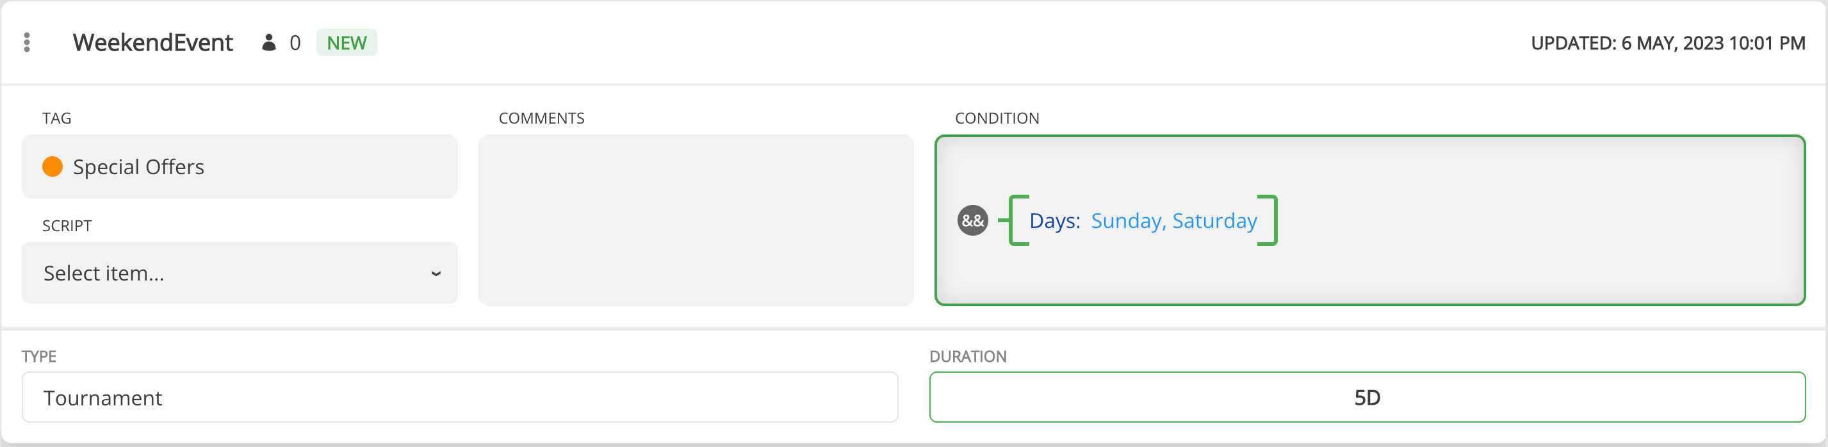This screenshot has width=1828, height=447.
Task: Click the CONDITION section label
Action: click(997, 118)
